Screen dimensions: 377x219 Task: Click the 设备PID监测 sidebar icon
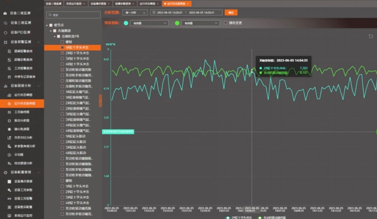click(x=5, y=33)
